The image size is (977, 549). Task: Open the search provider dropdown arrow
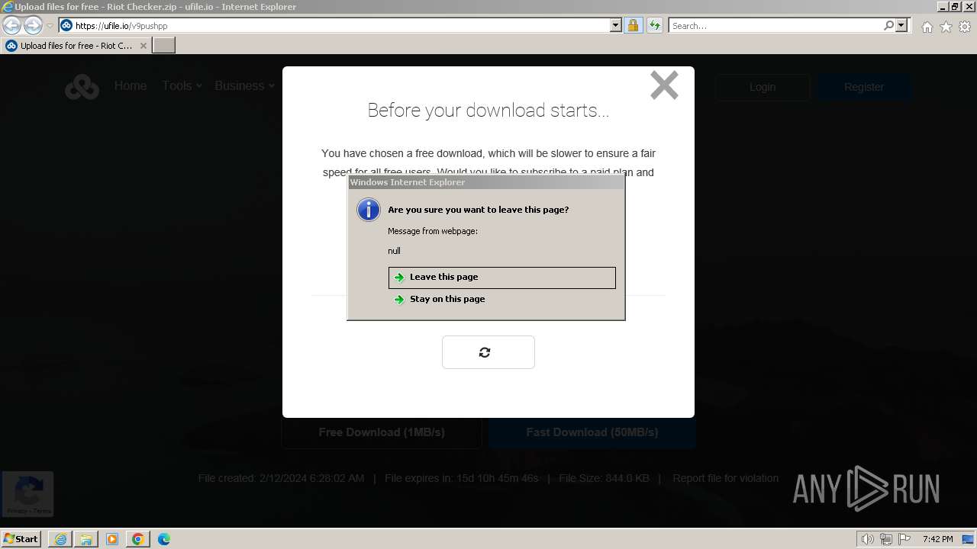(x=901, y=26)
